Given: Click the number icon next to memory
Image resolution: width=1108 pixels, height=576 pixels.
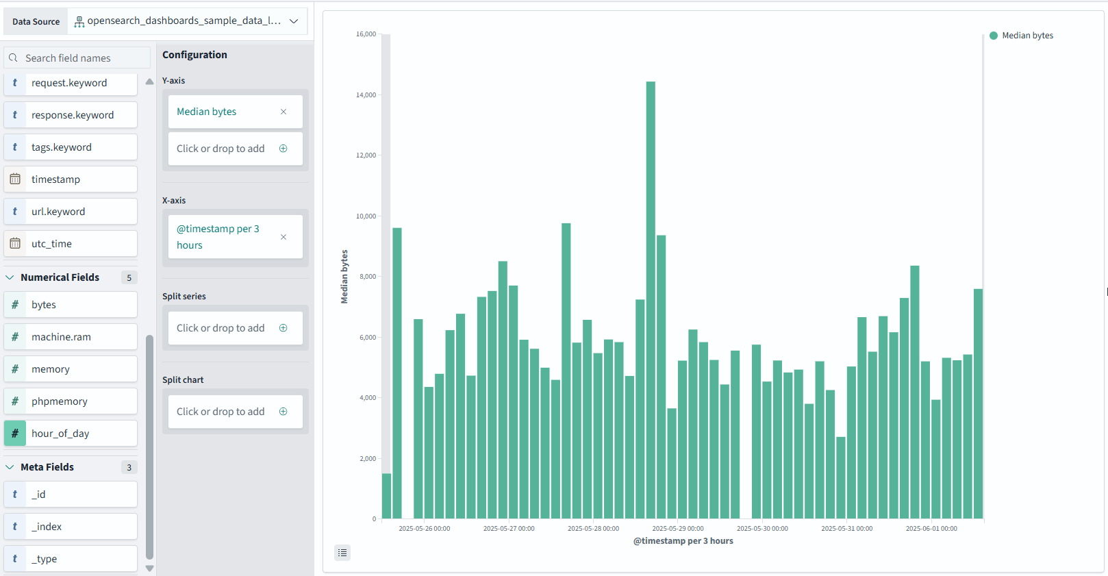Looking at the screenshot, I should tap(15, 369).
